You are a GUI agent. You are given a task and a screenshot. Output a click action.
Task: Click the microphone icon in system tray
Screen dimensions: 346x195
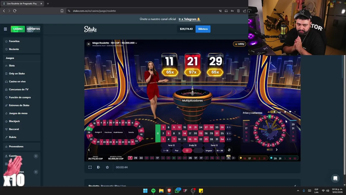pyautogui.click(x=304, y=191)
